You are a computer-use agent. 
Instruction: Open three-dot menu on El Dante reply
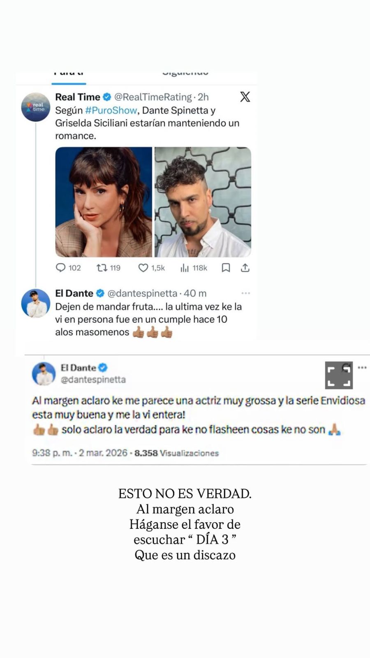point(246,293)
